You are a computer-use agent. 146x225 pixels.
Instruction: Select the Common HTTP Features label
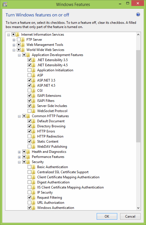pos(50,116)
